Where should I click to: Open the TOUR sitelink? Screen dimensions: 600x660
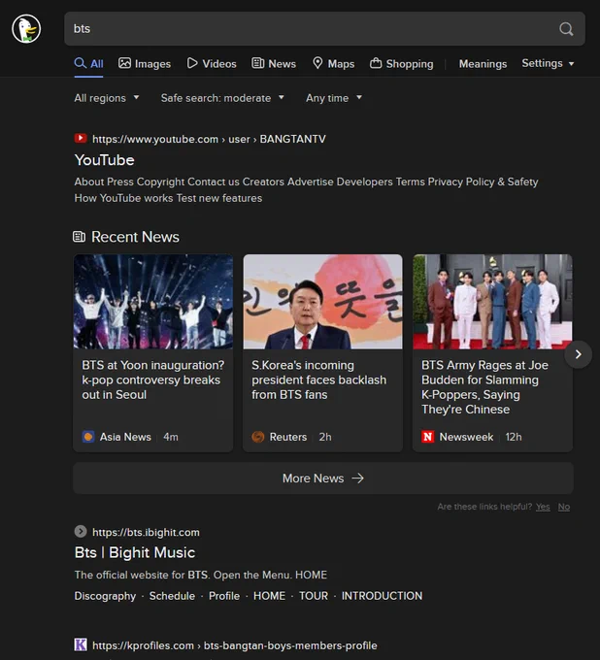click(x=314, y=596)
